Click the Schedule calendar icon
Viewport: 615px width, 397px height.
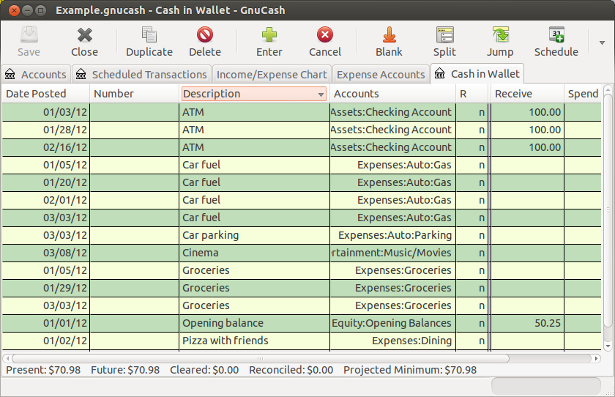[x=556, y=34]
